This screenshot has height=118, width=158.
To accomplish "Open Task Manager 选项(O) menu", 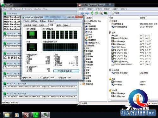I will (34, 21).
